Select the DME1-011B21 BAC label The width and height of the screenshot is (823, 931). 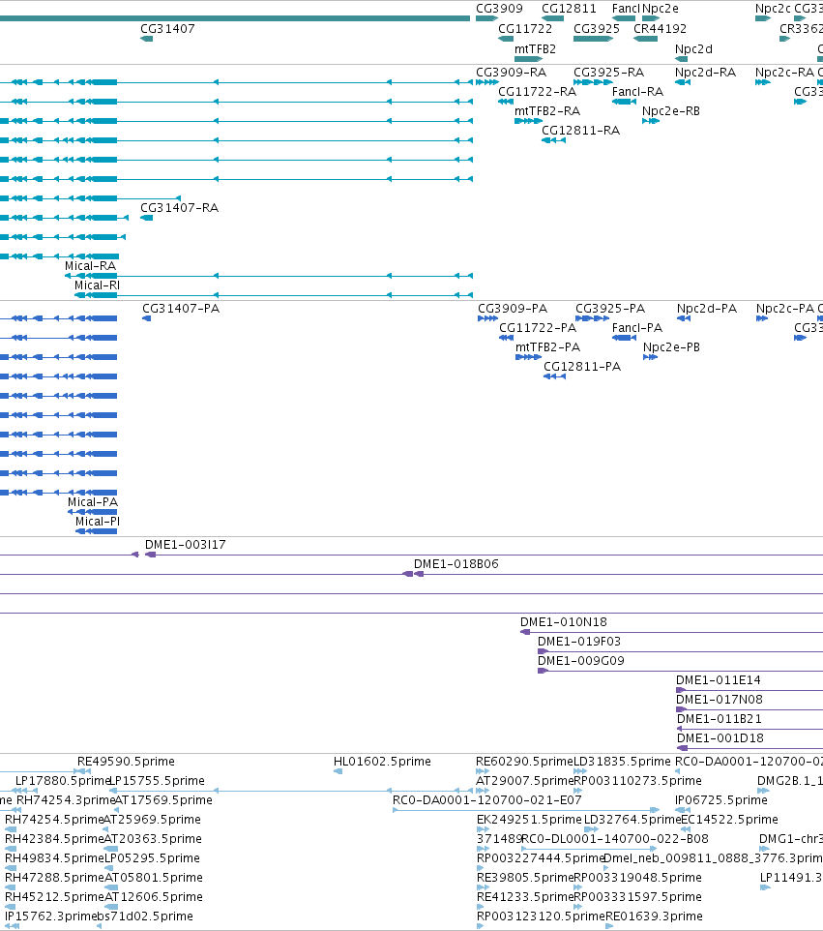point(719,719)
